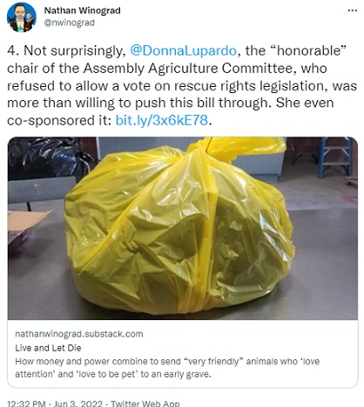364x407 pixels.
Task: Open the tweet's three-dot more menu
Action: pyautogui.click(x=352, y=10)
